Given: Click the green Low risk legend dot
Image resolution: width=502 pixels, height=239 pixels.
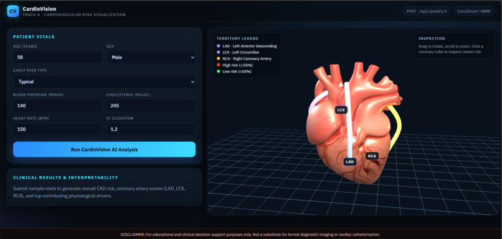Looking at the screenshot, I should [219, 71].
